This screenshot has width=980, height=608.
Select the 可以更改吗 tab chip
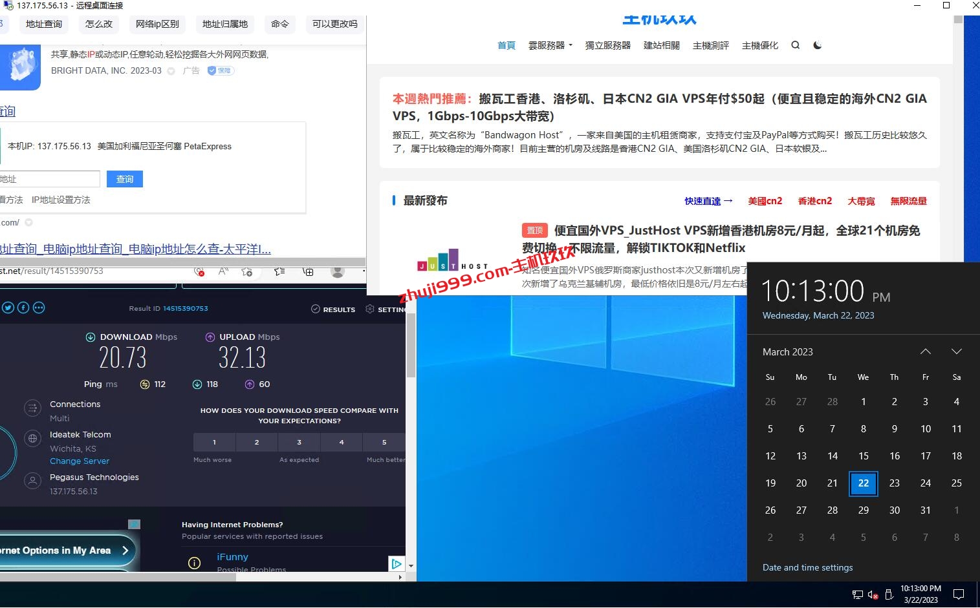(334, 24)
